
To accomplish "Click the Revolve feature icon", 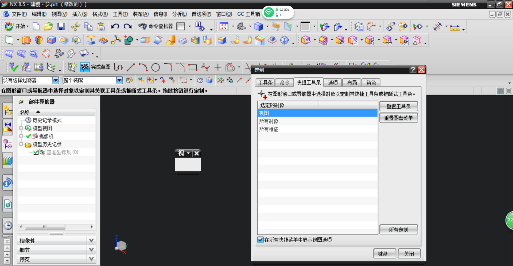I will pos(39,40).
